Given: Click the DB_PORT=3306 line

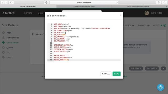Looking at the screenshot, I should [60, 35].
